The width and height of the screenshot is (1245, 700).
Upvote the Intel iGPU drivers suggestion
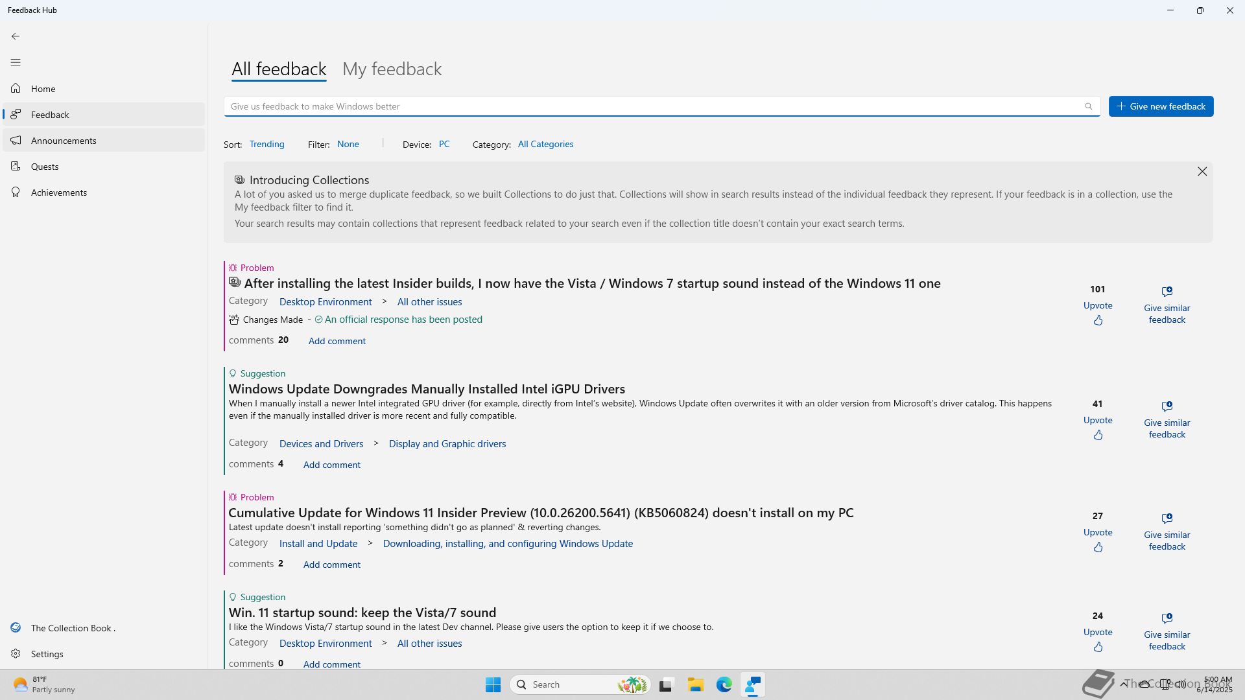(1098, 435)
